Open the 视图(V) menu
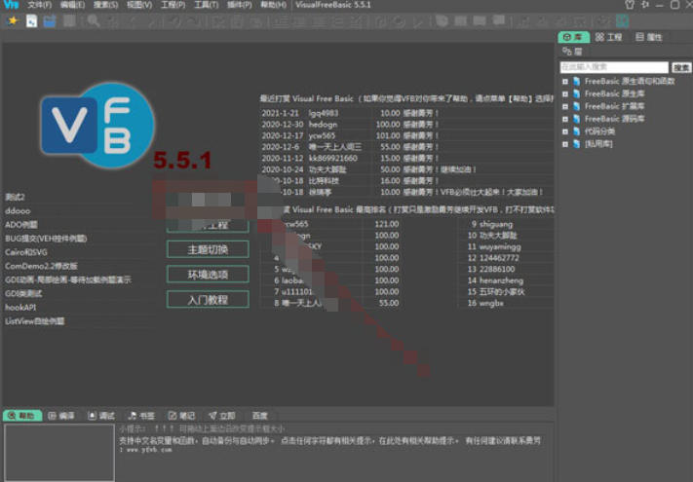 139,5
